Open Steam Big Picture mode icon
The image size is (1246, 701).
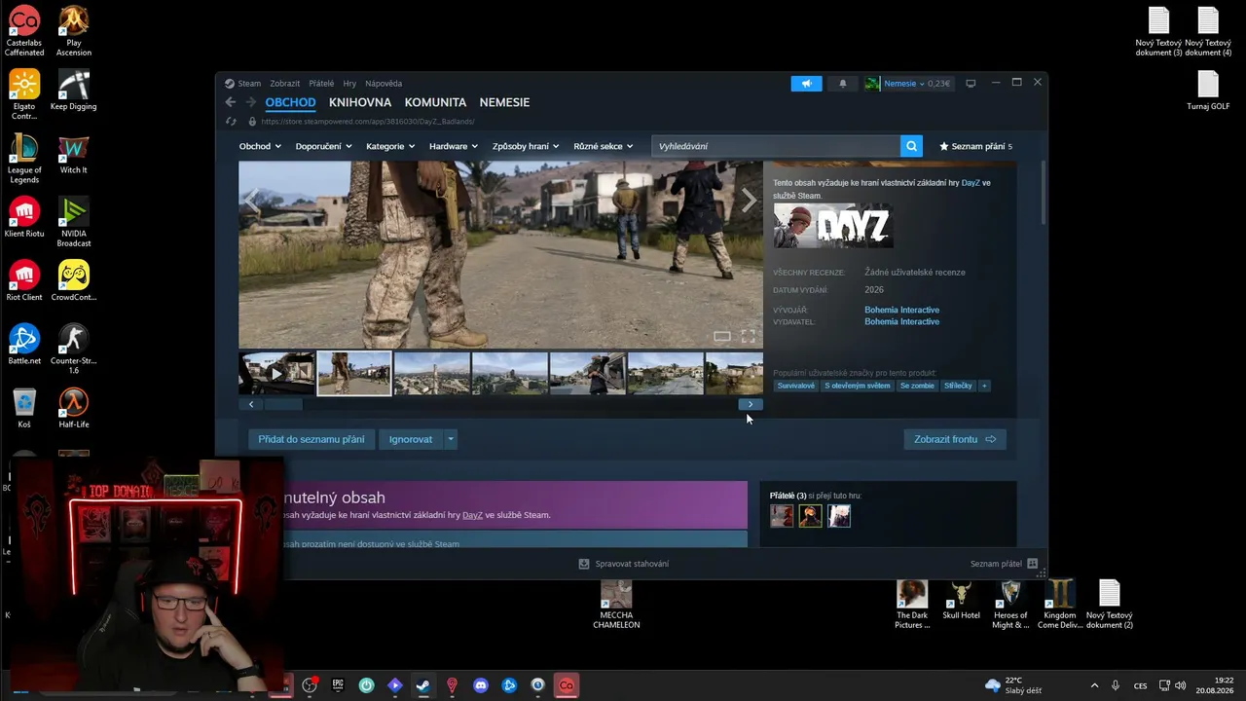971,84
